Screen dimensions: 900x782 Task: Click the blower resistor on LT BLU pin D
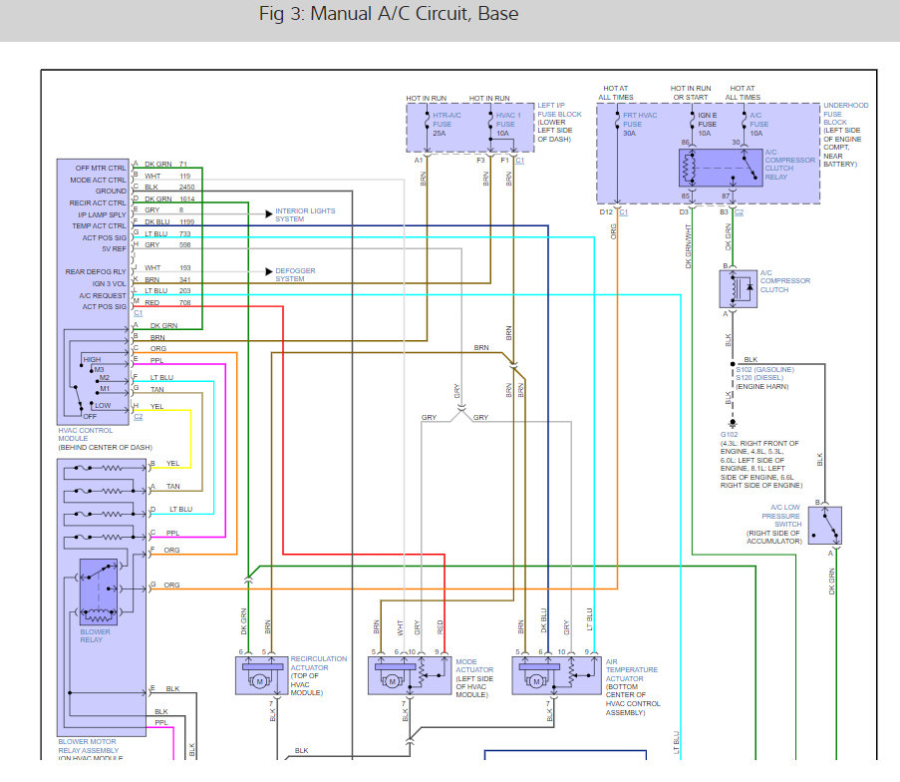coord(112,515)
